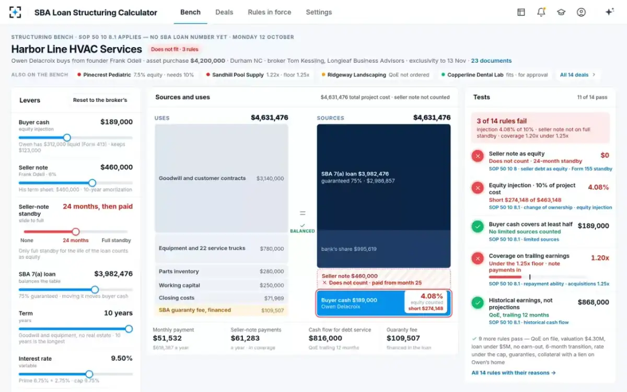Click the green Balanced checkmark indicator

click(303, 228)
